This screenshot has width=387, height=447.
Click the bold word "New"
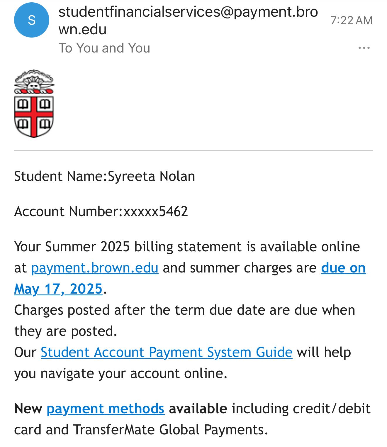click(x=28, y=409)
